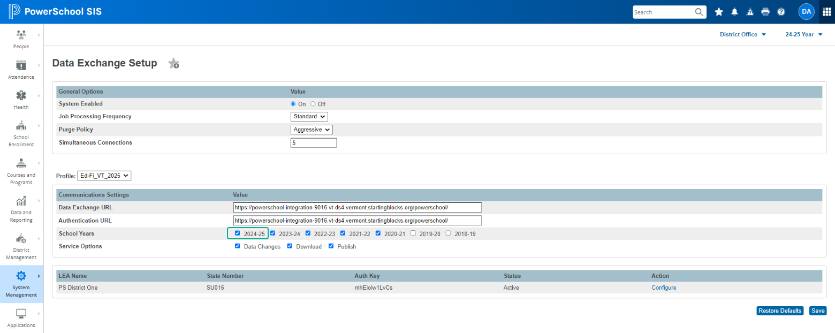Click the search magnifier icon

coord(699,12)
